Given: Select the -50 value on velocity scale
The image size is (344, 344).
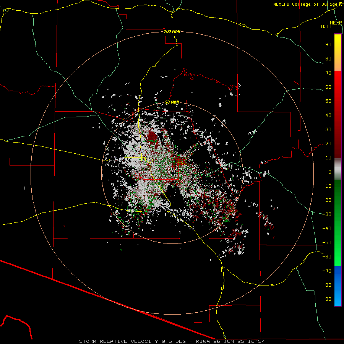Looking at the screenshot, I should (x=327, y=243).
